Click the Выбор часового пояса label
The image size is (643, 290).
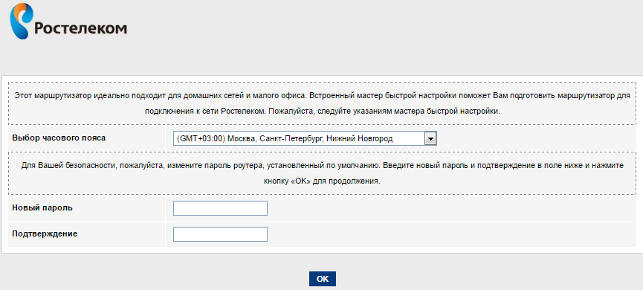coord(59,138)
